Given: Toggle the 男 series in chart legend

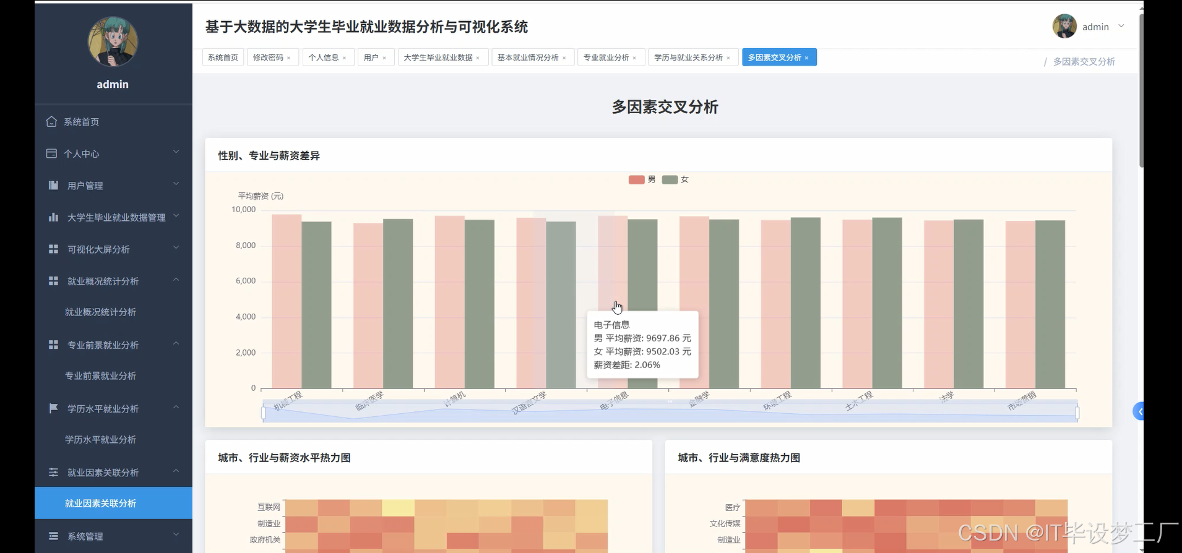Looking at the screenshot, I should (x=642, y=179).
